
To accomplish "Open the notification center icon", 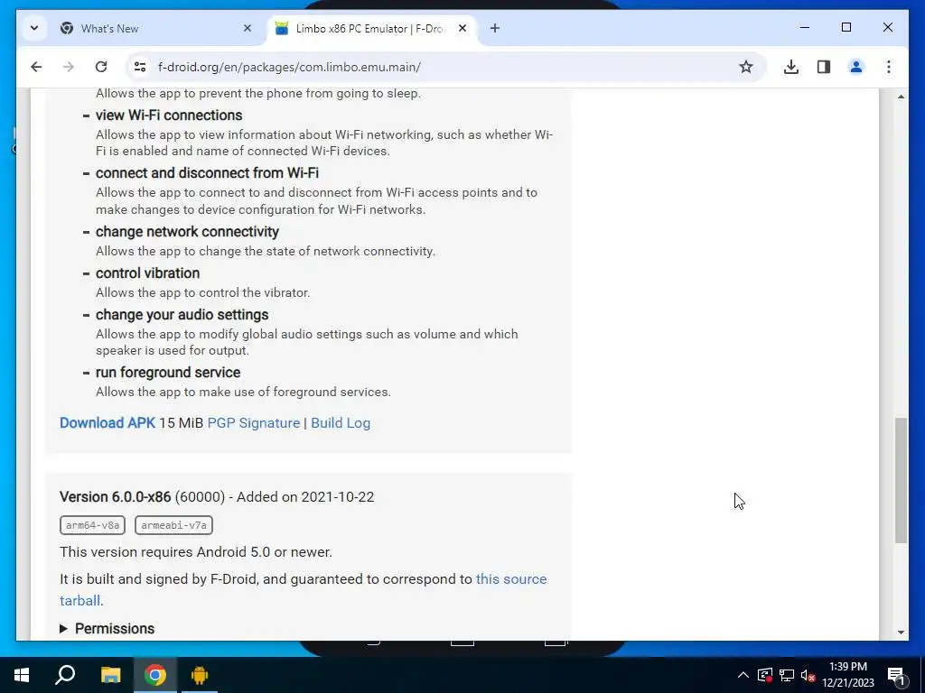I will (896, 675).
